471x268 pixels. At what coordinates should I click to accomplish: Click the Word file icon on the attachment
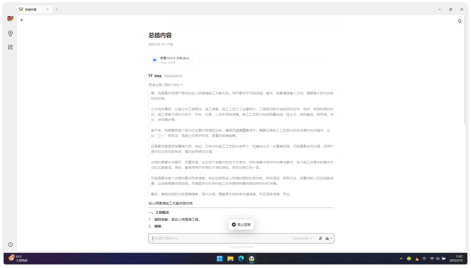pyautogui.click(x=154, y=60)
